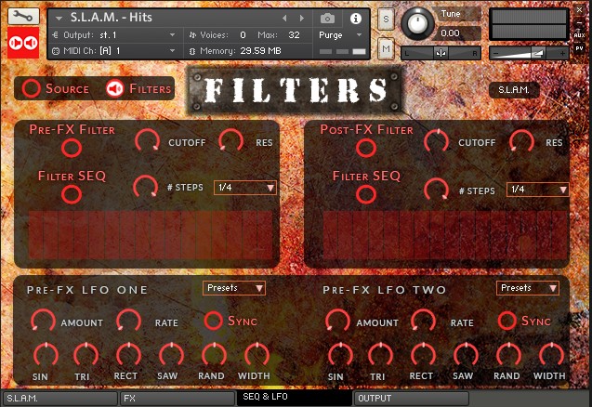This screenshot has width=592, height=407.
Task: Adjust the LFO TWO SAW knob
Action: (467, 355)
